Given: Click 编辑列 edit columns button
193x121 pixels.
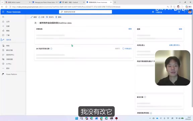Looking at the screenshot, I should pyautogui.click(x=117, y=48).
